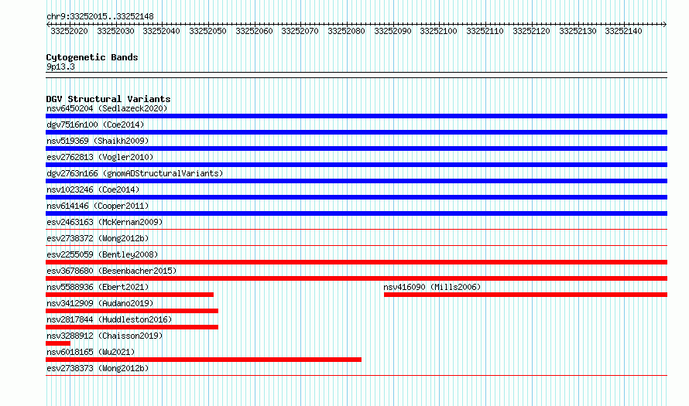689x406 pixels.
Task: Open esv2762813 (Vogler2010) variant entry
Action: coord(100,157)
